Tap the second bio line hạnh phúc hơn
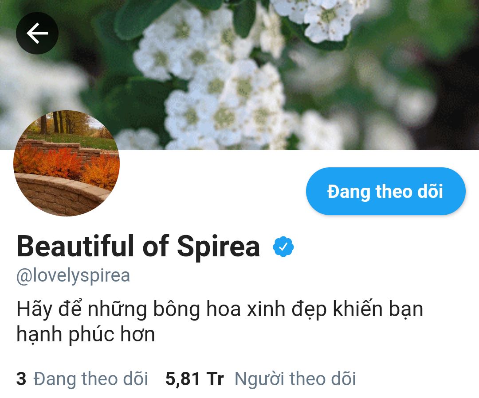 pyautogui.click(x=86, y=335)
